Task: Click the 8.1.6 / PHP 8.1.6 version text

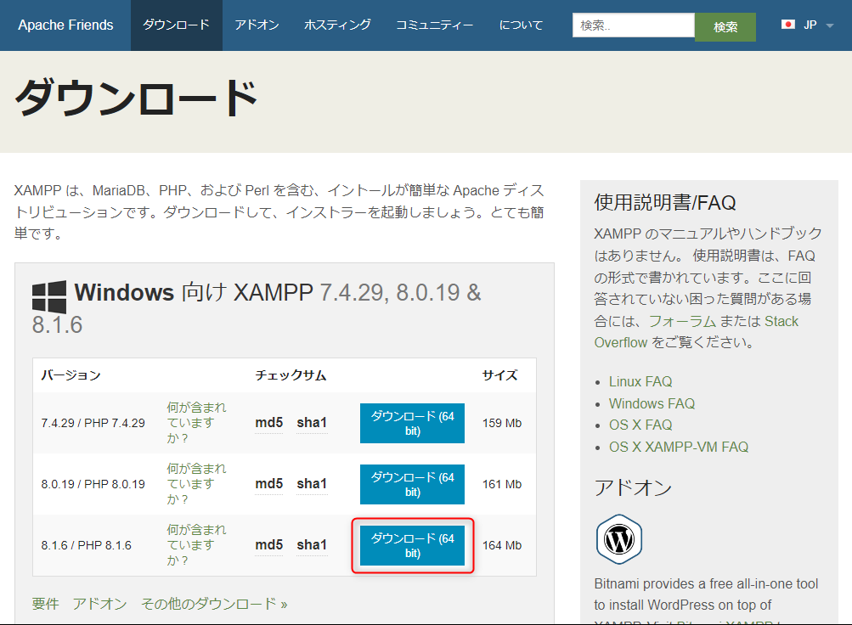Action: click(x=87, y=545)
